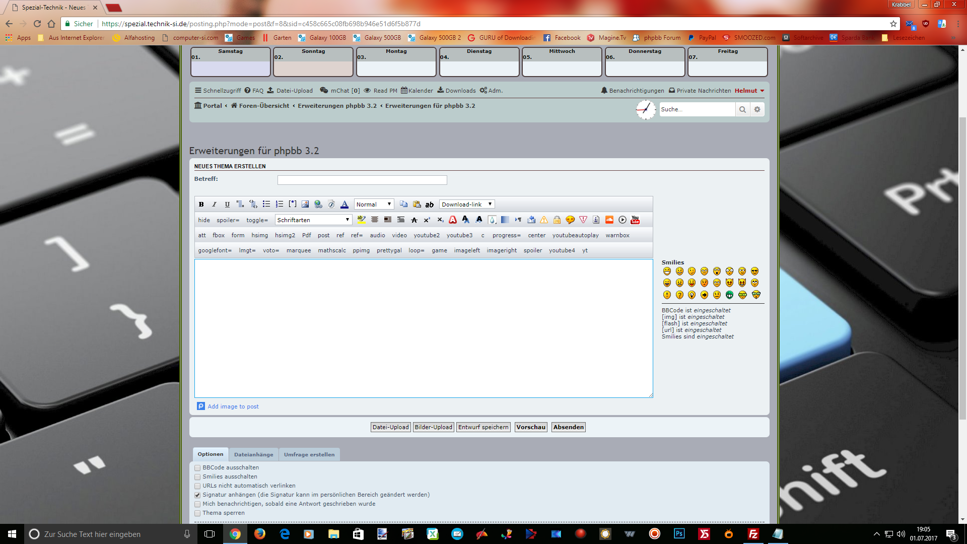
Task: Open the Normal font size dropdown
Action: pyautogui.click(x=374, y=205)
